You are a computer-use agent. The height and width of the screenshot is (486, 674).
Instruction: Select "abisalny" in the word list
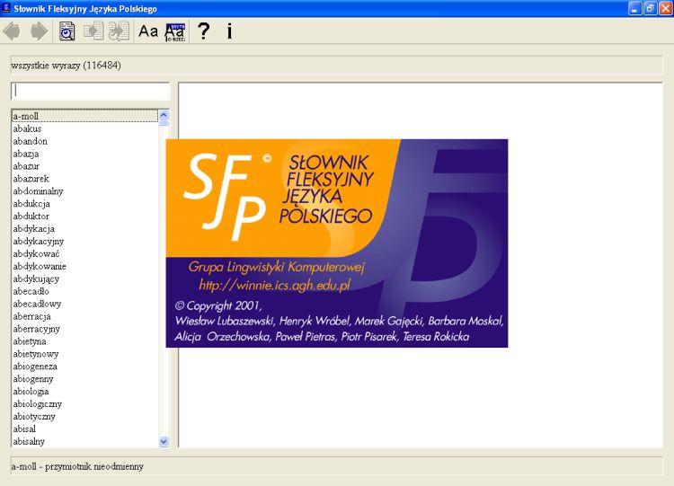84,441
